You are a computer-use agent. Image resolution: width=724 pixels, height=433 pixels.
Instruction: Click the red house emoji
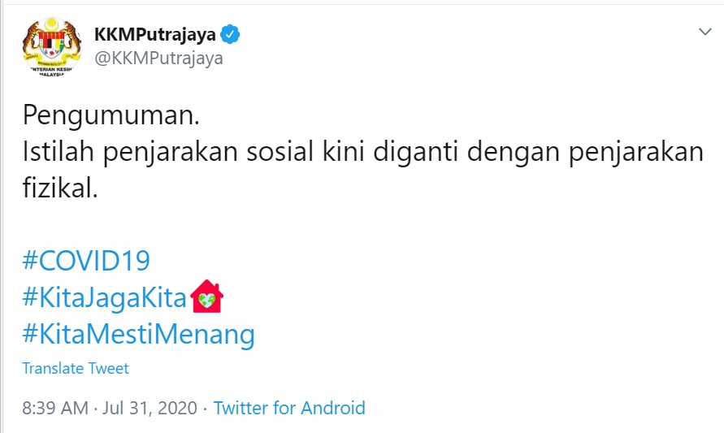(x=206, y=297)
